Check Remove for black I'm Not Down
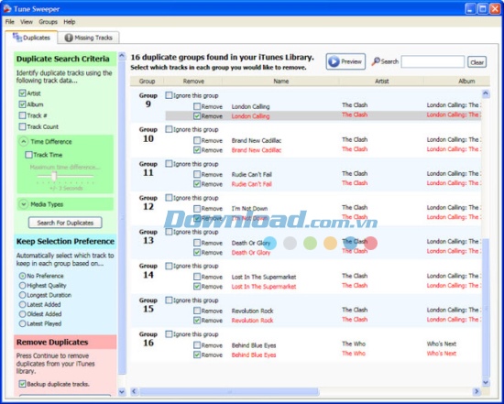The height and width of the screenshot is (404, 504). point(197,209)
